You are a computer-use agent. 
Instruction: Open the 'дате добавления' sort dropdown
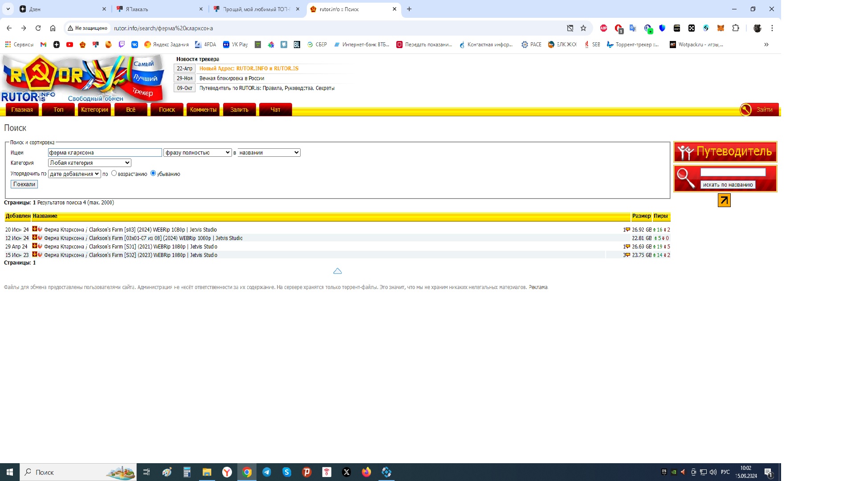point(75,174)
